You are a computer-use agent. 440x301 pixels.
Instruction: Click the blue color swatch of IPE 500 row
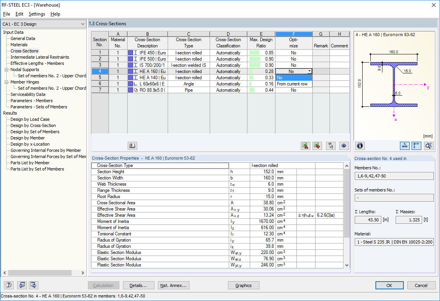[130, 59]
